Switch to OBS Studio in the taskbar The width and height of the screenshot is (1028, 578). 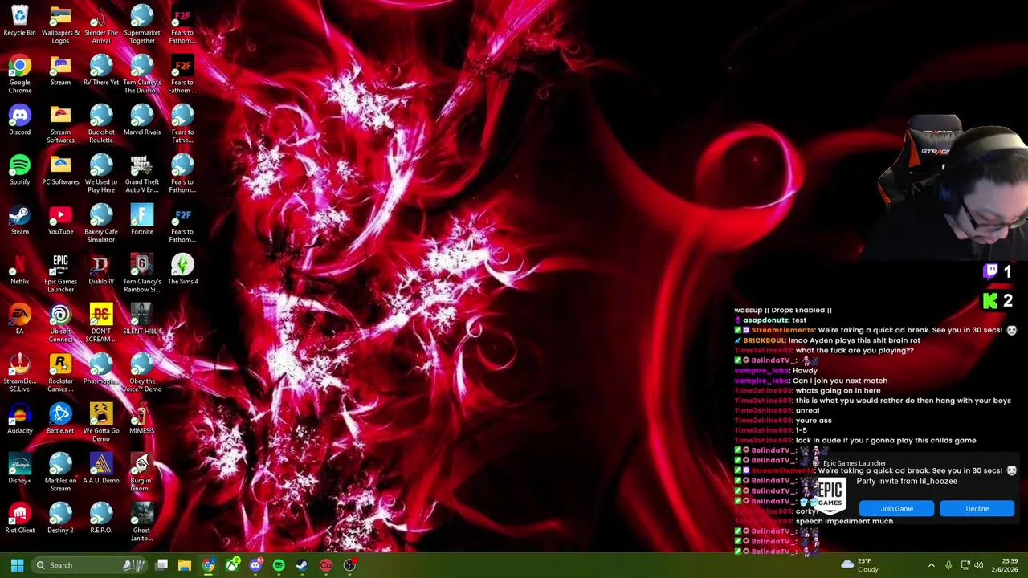click(349, 565)
